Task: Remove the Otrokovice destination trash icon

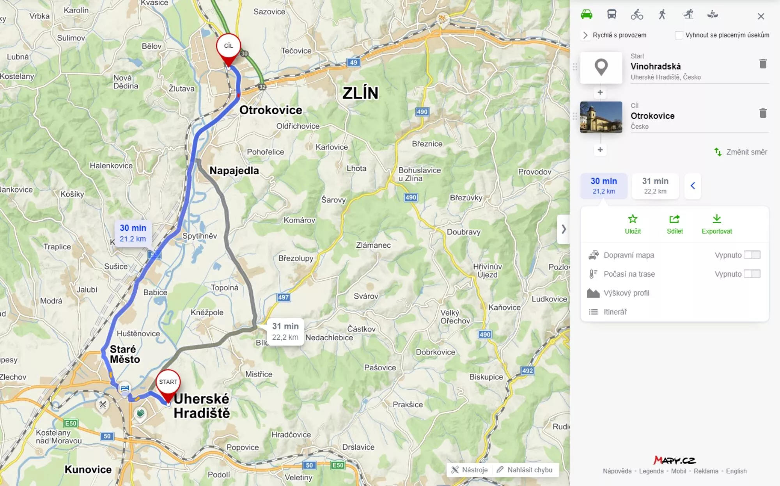Action: 763,113
